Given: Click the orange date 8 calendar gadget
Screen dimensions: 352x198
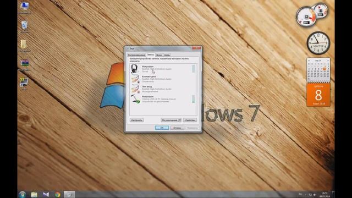Looking at the screenshot, I should point(318,95).
